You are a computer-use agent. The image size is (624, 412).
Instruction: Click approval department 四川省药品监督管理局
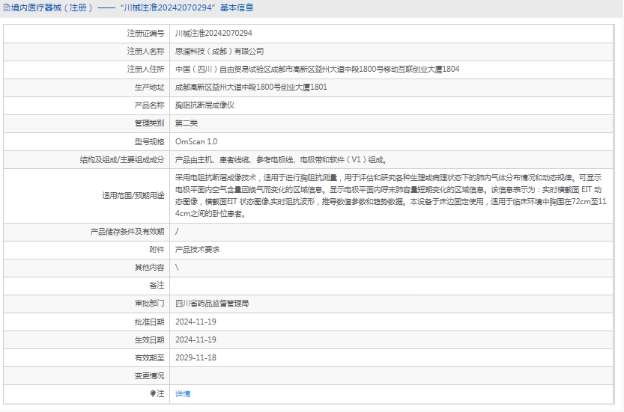(x=212, y=304)
